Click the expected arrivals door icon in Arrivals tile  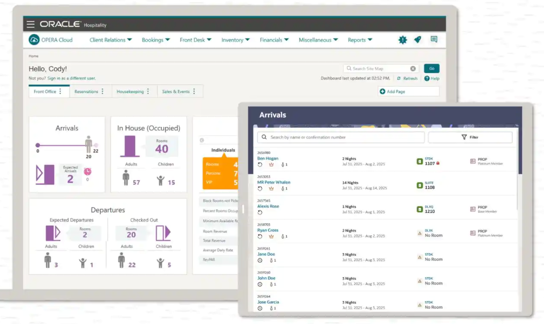click(45, 175)
